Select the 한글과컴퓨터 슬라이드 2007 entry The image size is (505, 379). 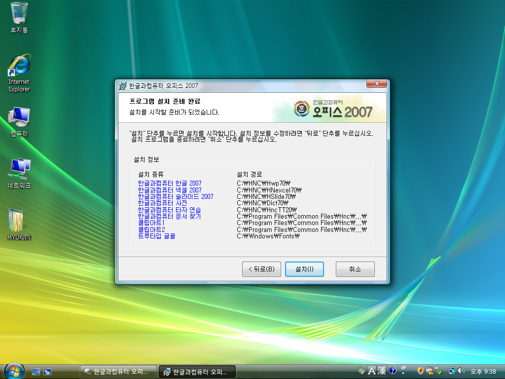click(x=176, y=196)
